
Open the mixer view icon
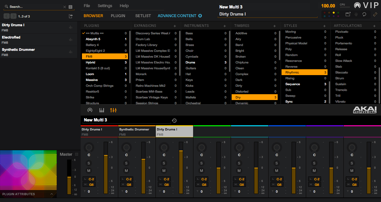point(113,110)
